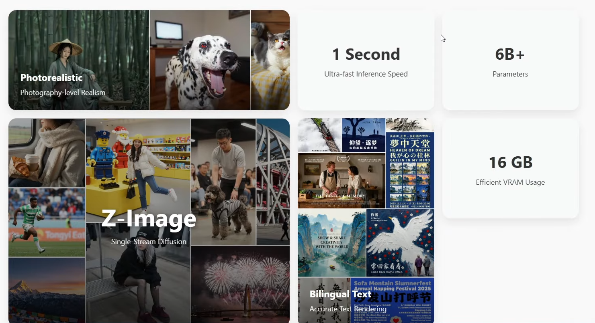Select the 6B+ Parameters card

coord(510,60)
